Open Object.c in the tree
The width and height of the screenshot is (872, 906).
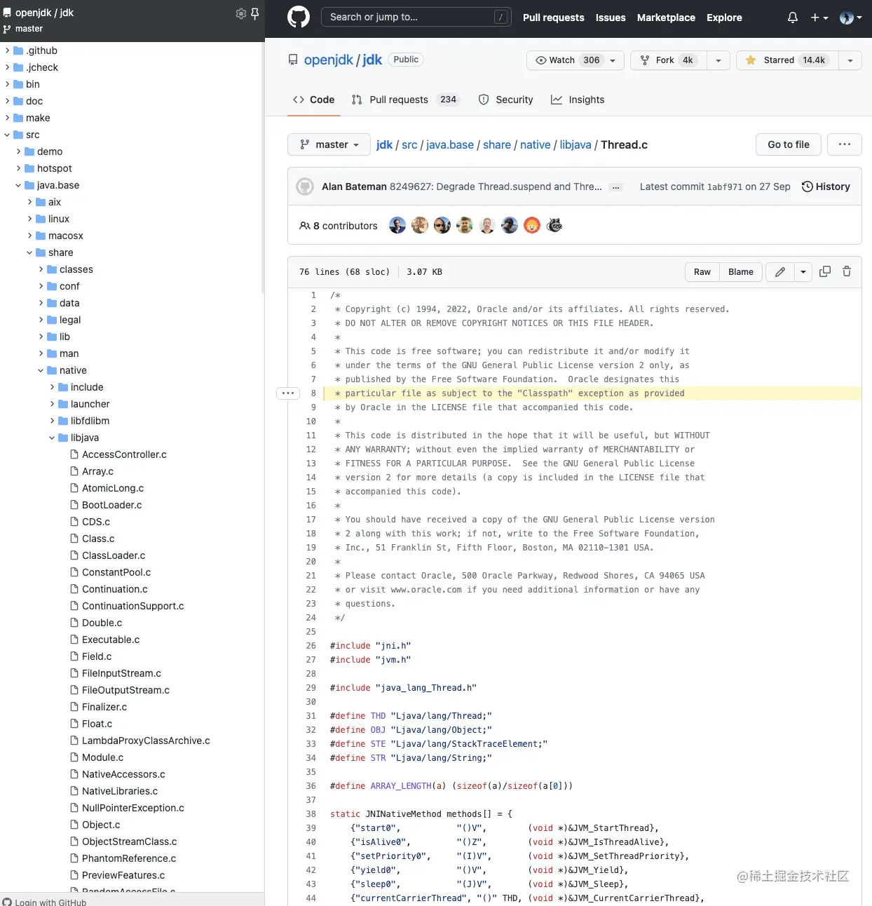(101, 825)
